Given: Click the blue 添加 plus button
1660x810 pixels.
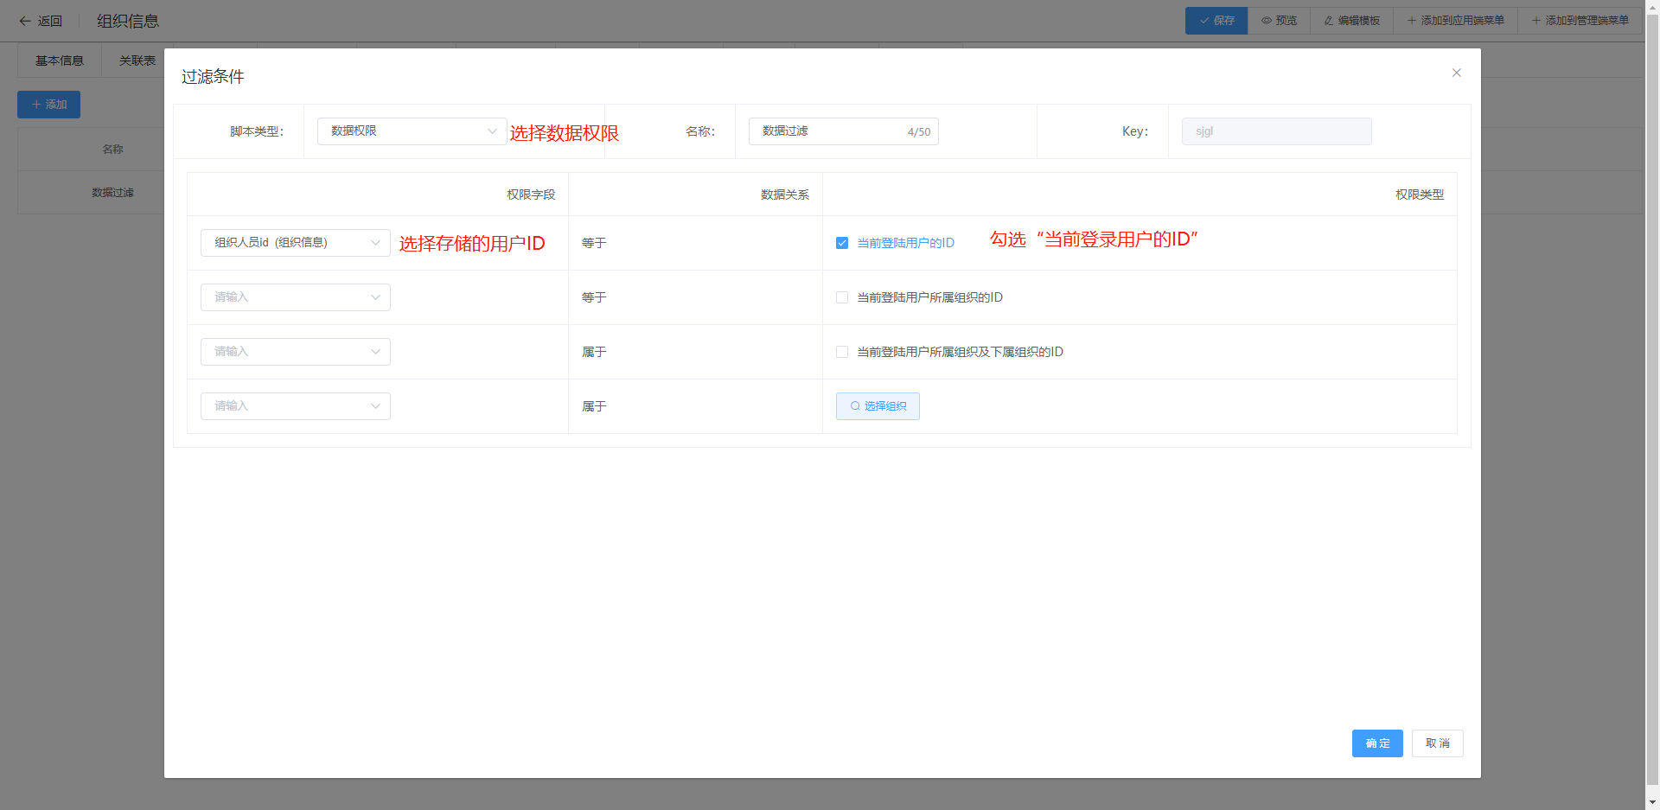Looking at the screenshot, I should coord(48,105).
